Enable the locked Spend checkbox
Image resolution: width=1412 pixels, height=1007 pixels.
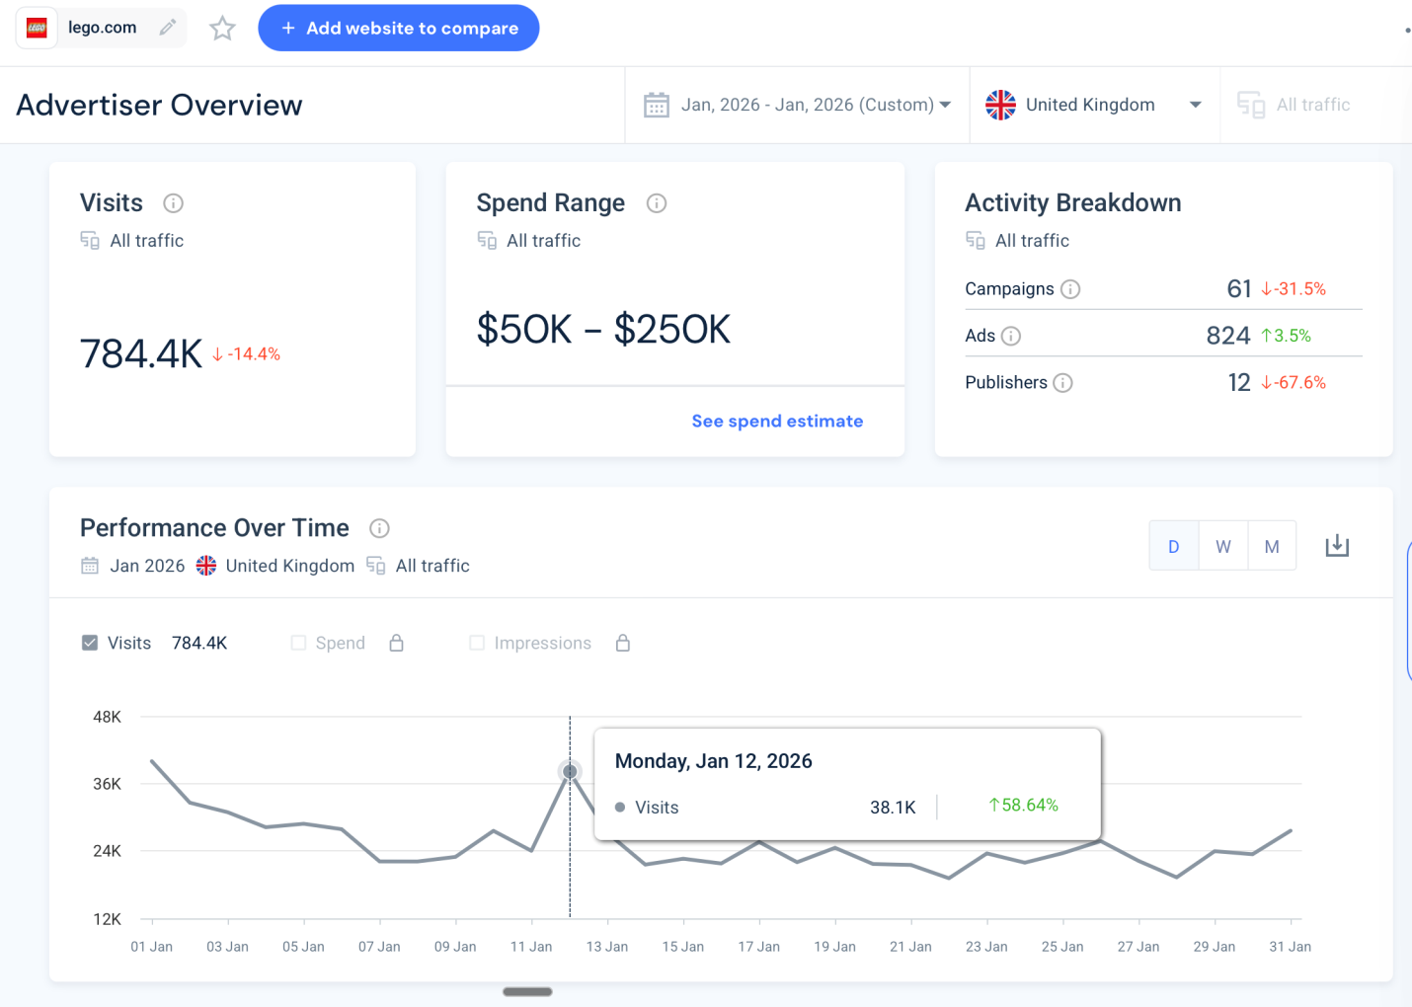[x=298, y=643]
